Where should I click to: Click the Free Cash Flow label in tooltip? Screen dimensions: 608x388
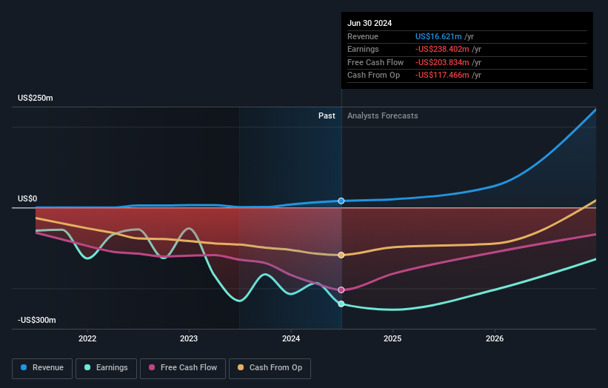point(375,62)
